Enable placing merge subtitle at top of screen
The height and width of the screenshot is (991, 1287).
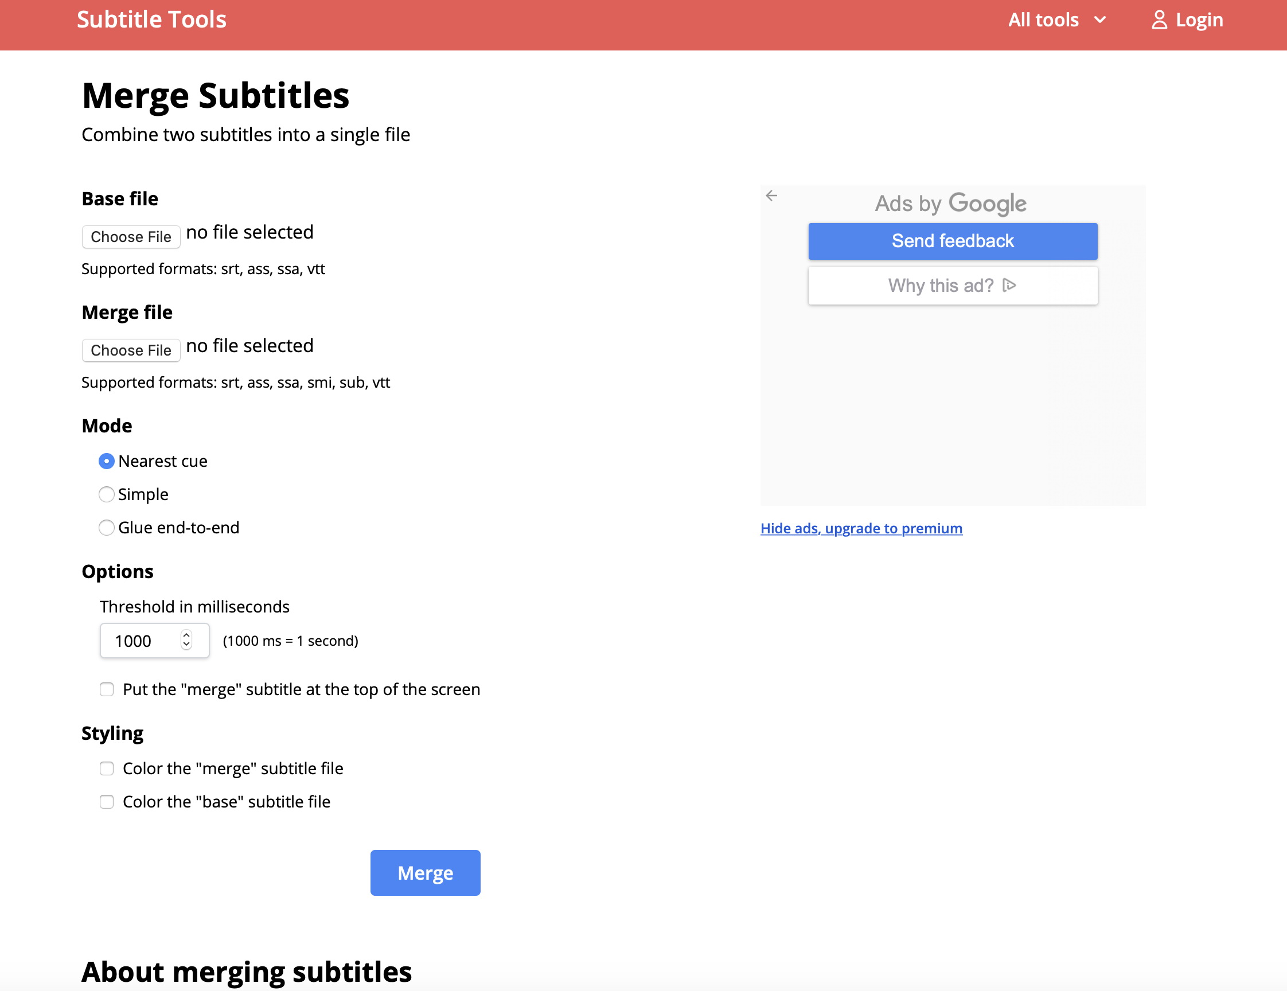point(107,689)
